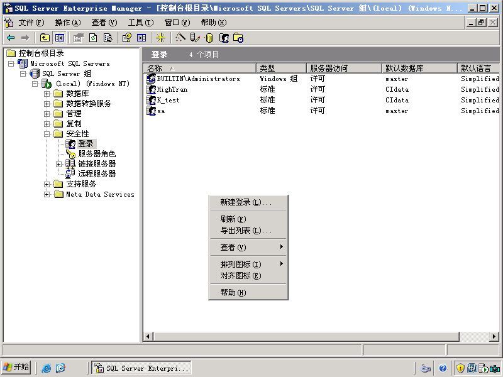Click the HighTran login row icon

[151, 89]
